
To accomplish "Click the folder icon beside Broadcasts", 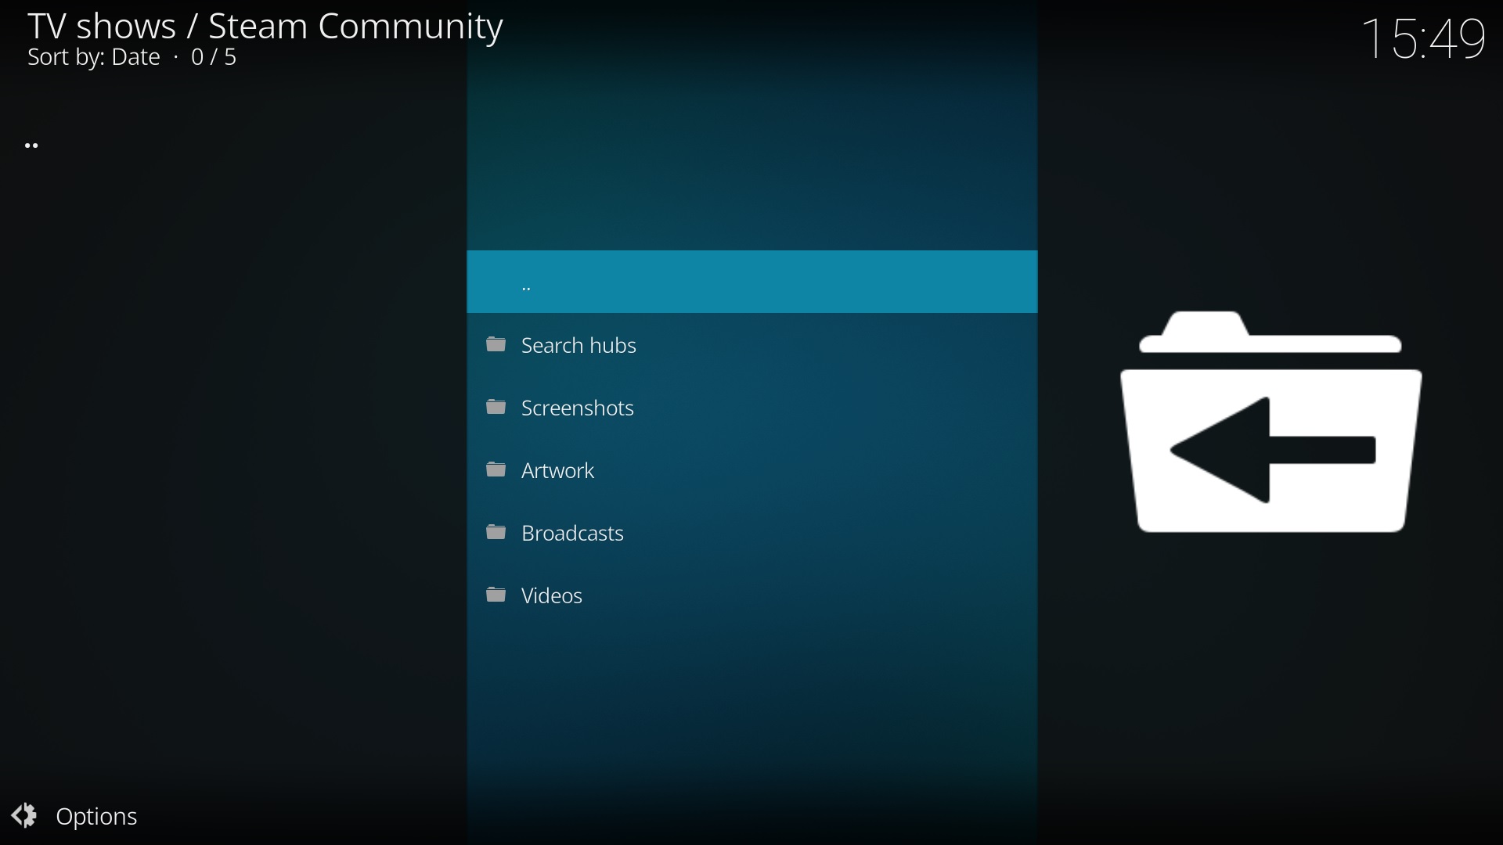I will [496, 533].
